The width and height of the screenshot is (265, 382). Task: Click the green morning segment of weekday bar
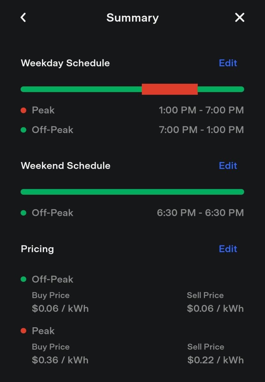81,89
